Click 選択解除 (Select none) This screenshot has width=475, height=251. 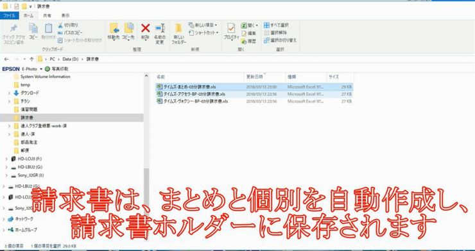275,33
